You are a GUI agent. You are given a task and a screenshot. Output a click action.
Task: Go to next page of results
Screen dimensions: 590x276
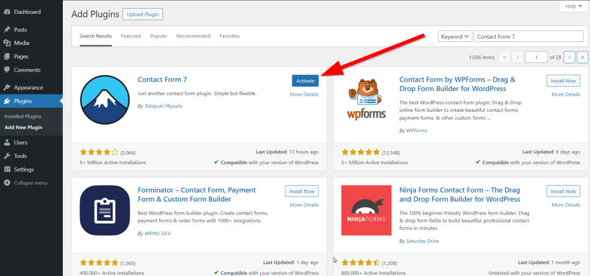tap(570, 57)
